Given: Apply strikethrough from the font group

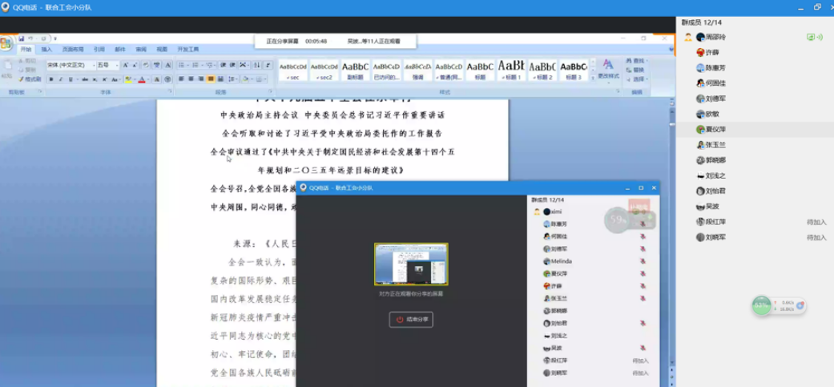Looking at the screenshot, I should [85, 79].
